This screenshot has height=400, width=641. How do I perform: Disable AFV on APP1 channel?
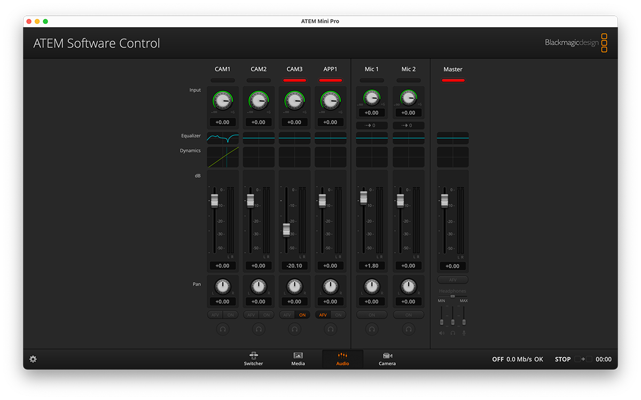click(323, 315)
